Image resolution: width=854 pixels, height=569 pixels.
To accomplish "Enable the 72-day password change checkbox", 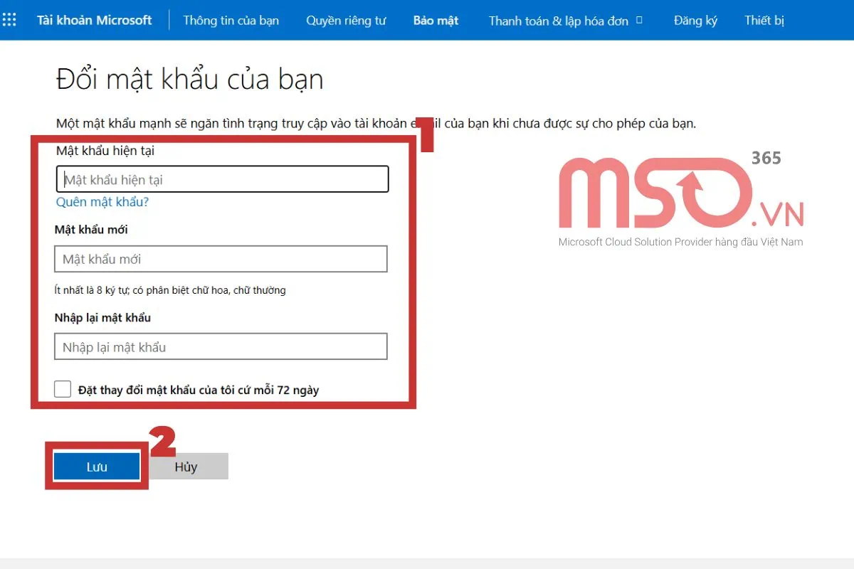I will tap(63, 389).
